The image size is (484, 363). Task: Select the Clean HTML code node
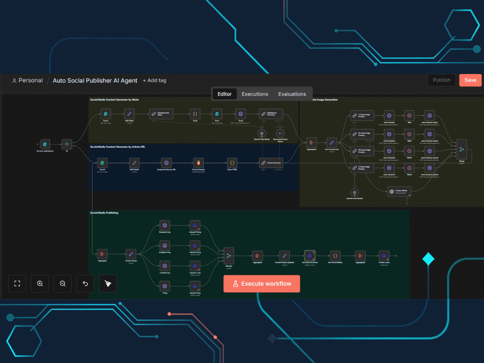[x=232, y=163]
